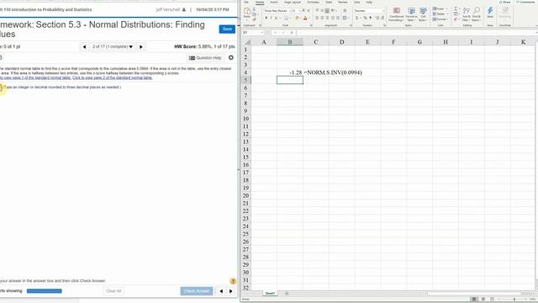Apply Underline formatting in Excel
This screenshot has height=303, width=538.
276,18
